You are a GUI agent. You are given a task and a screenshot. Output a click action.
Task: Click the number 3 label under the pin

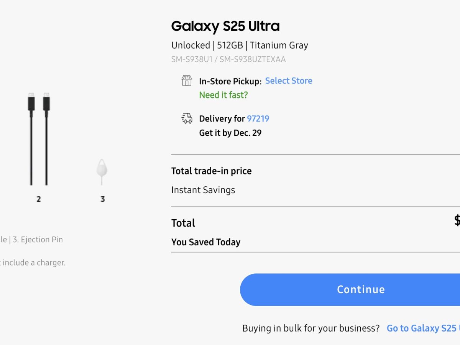tap(102, 199)
